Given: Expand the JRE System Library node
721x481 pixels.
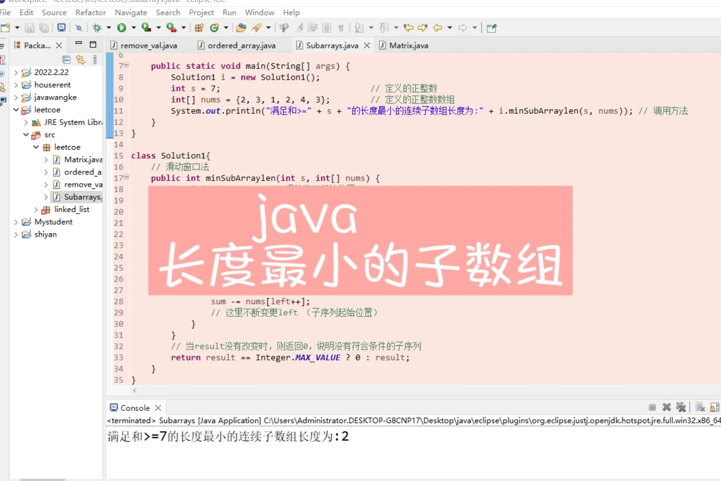Looking at the screenshot, I should [x=25, y=122].
